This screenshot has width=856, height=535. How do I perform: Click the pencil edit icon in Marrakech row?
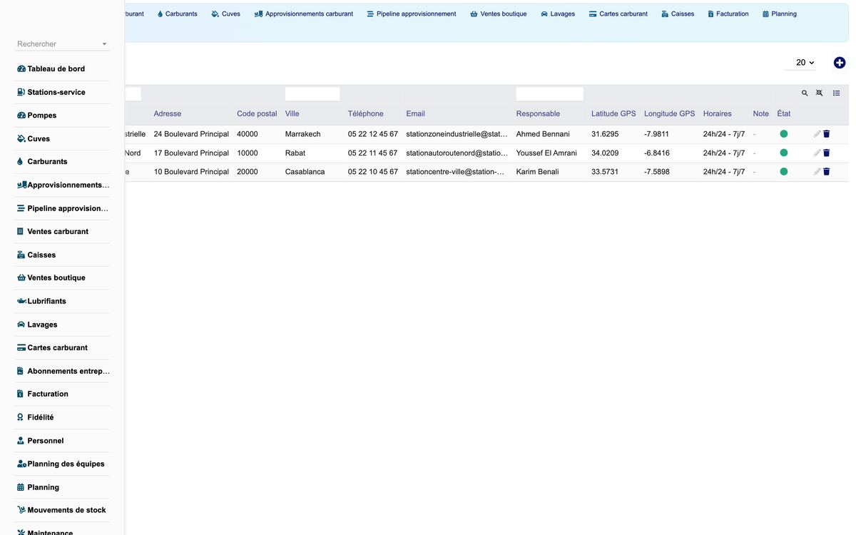click(x=817, y=133)
